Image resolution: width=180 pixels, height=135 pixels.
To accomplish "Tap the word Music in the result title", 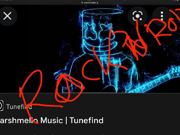I will [x=51, y=120].
